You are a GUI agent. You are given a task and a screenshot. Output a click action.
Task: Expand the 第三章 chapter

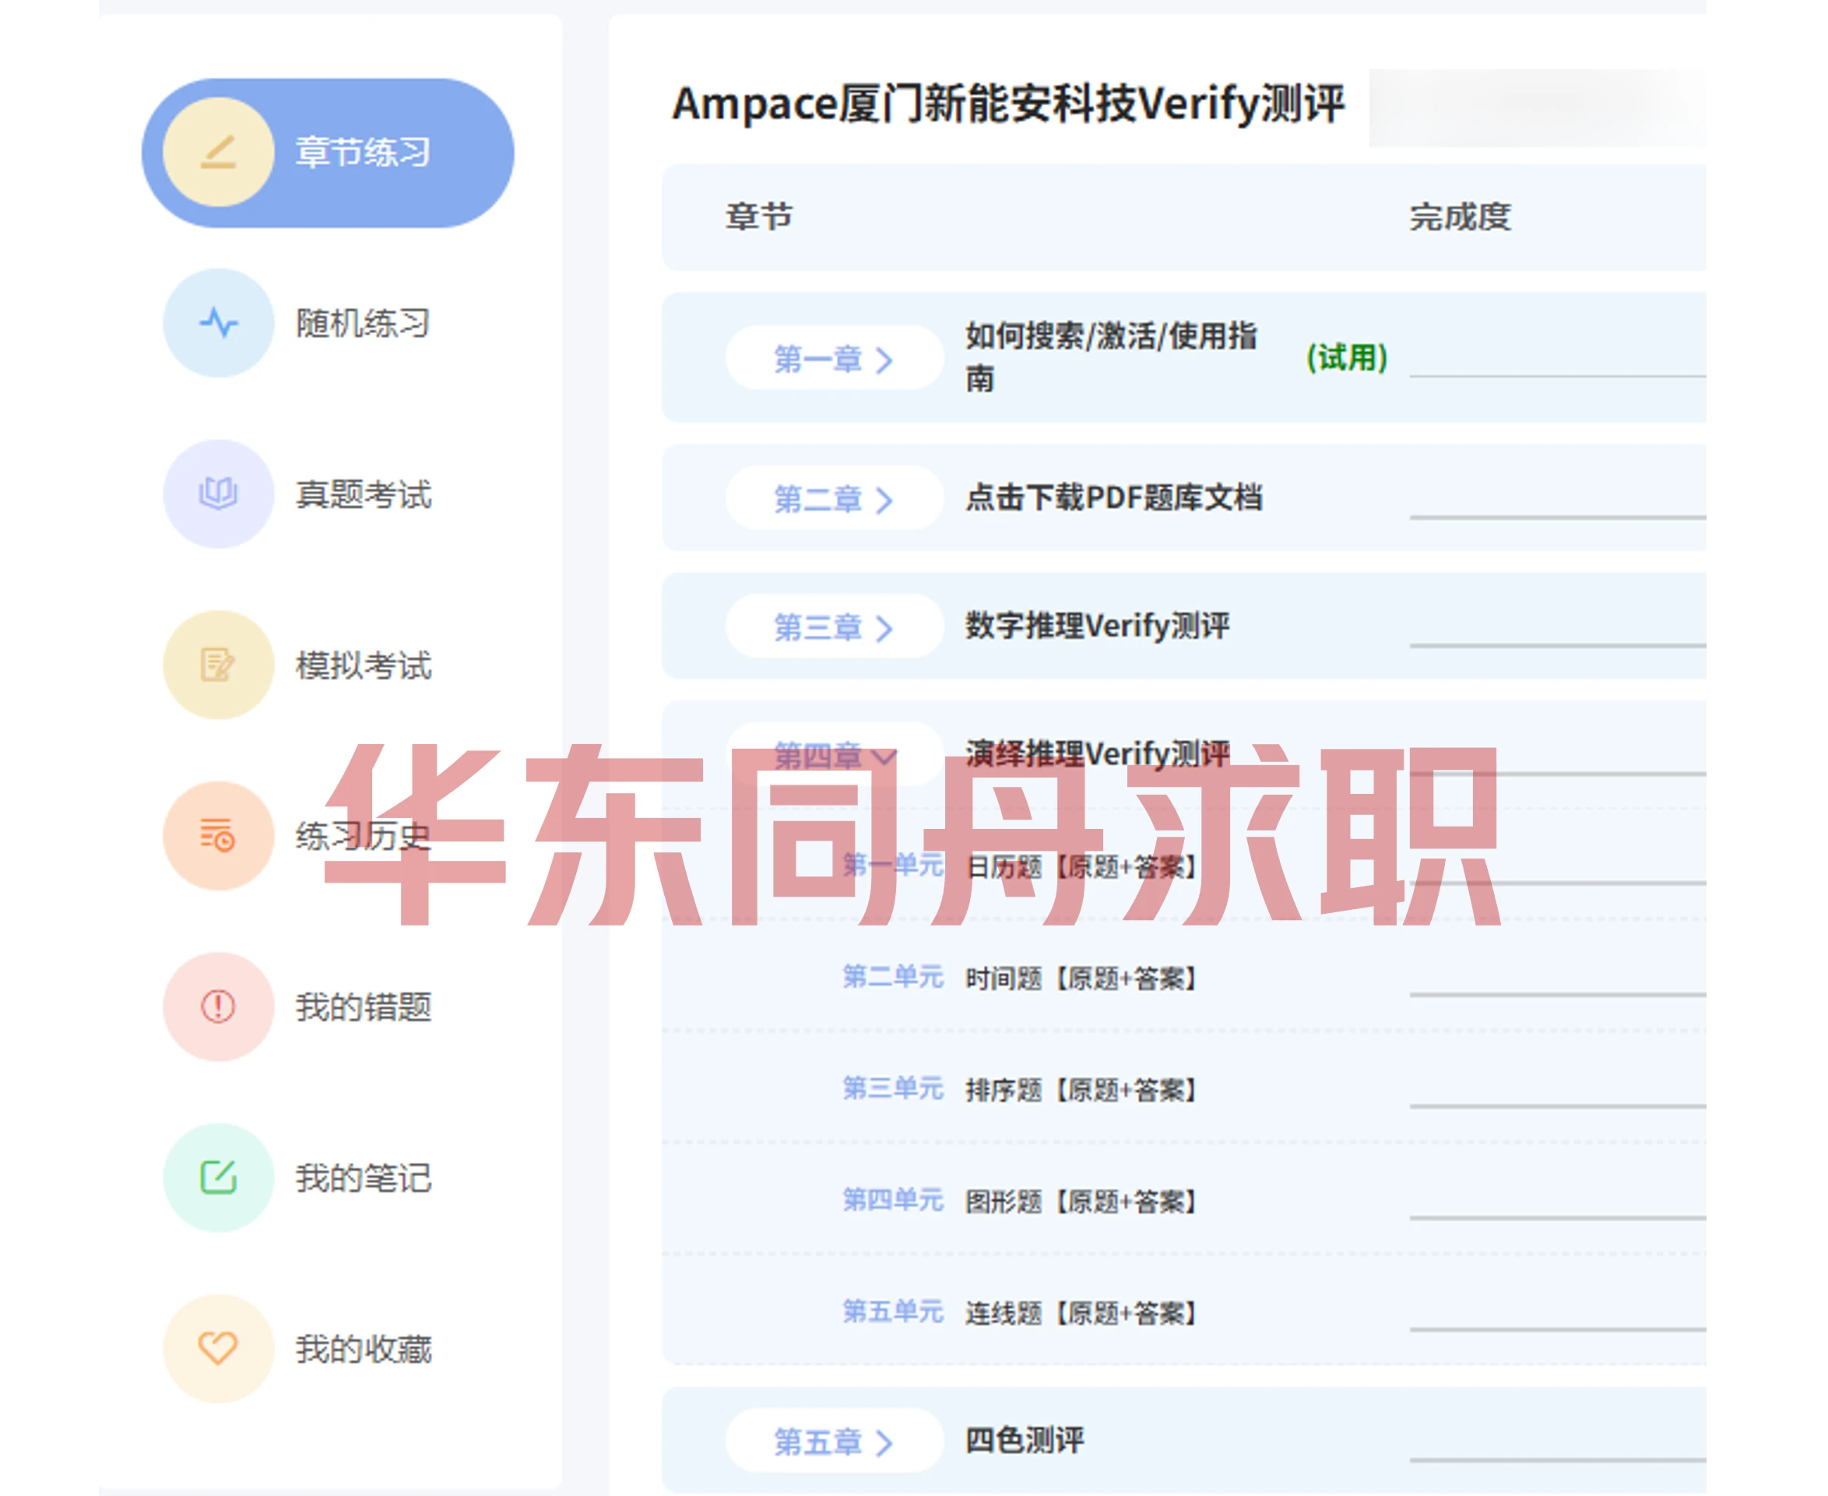[x=833, y=627]
